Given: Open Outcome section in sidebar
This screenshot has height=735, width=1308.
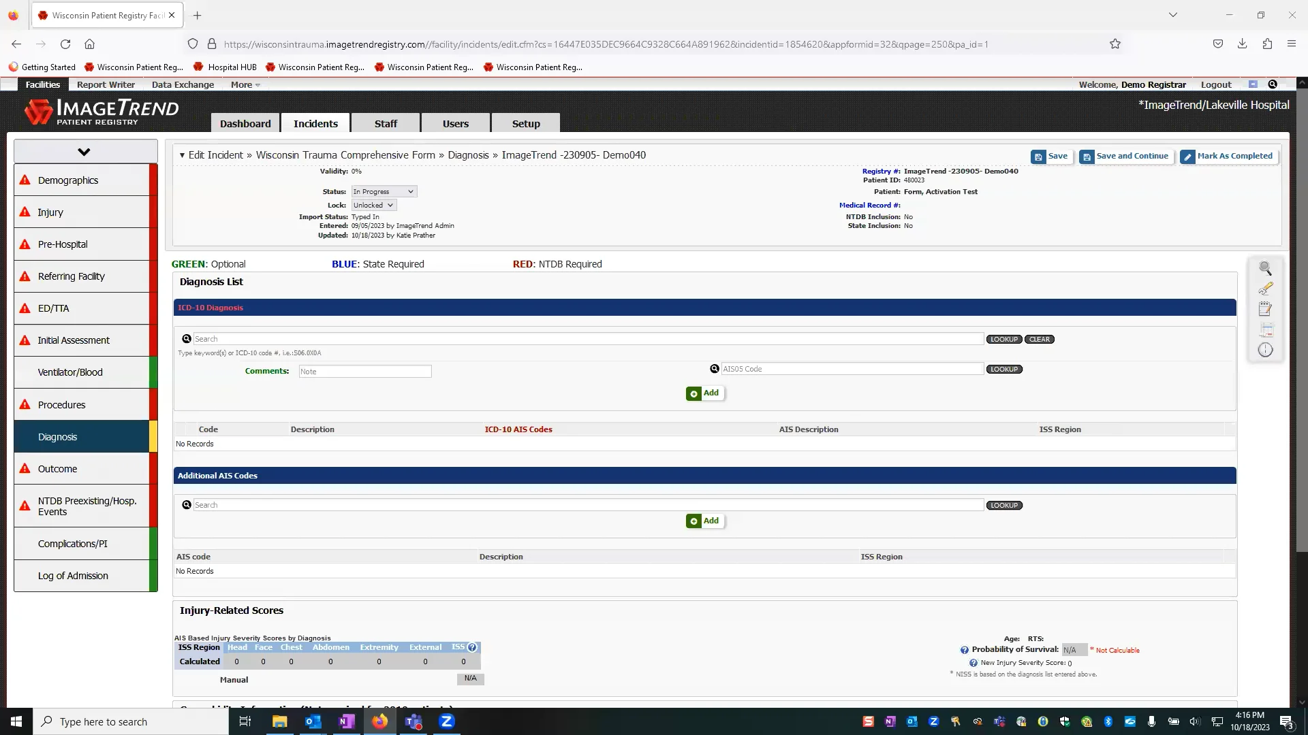Looking at the screenshot, I should tap(58, 469).
